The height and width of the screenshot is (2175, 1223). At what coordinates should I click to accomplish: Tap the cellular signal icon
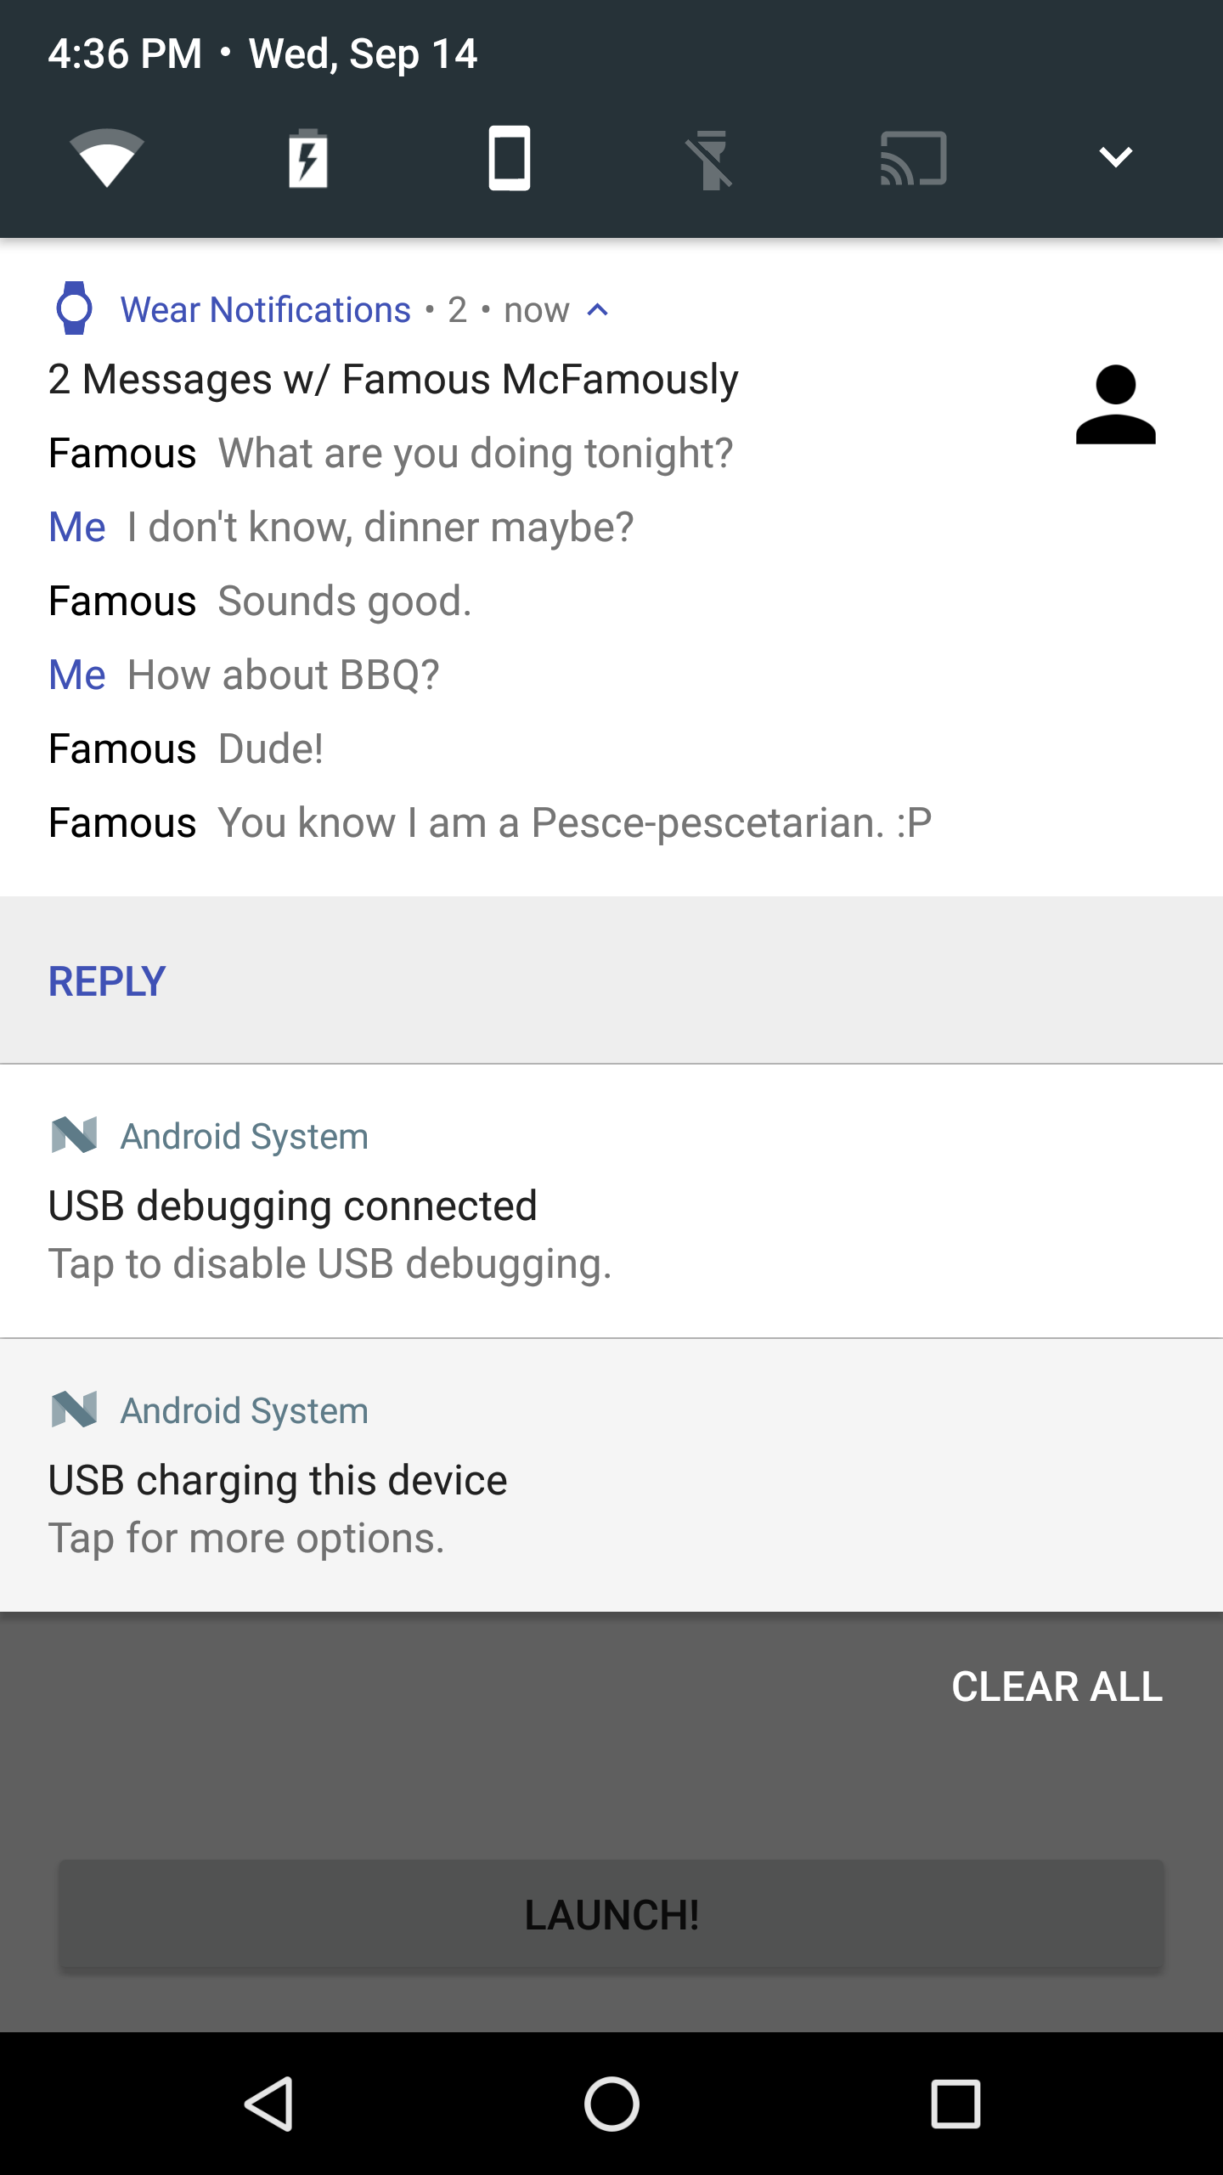510,157
